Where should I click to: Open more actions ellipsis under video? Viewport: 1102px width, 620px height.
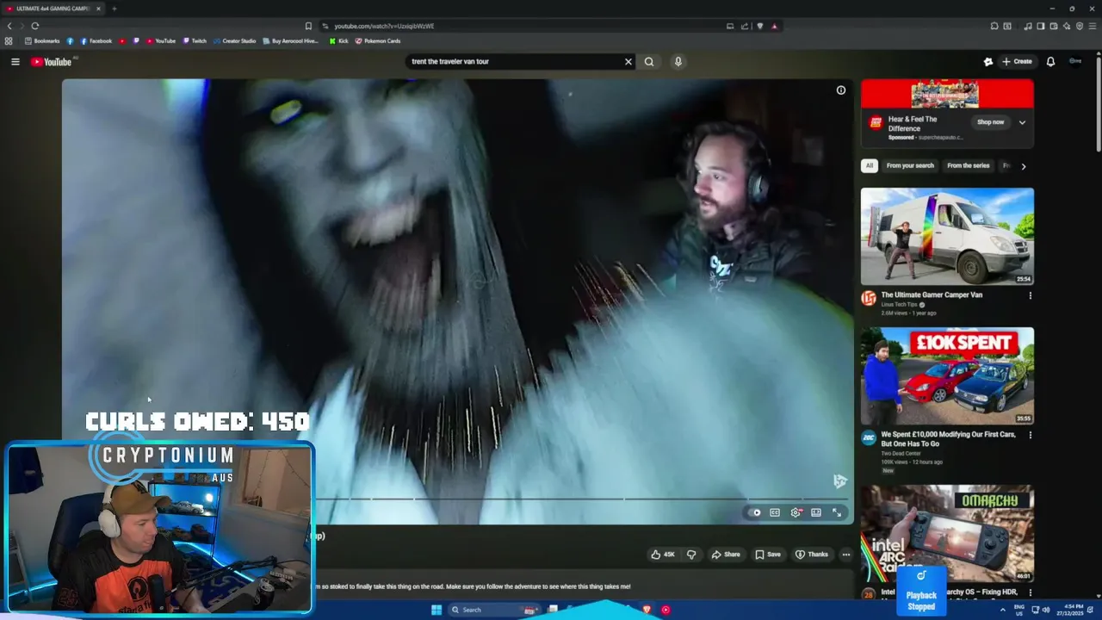point(846,555)
